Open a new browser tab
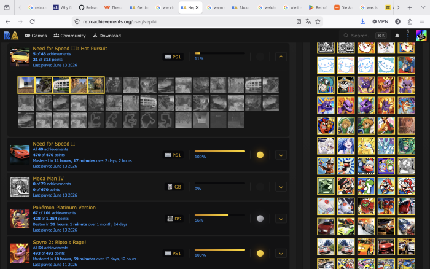Image resolution: width=430 pixels, height=269 pixels. pos(410,8)
